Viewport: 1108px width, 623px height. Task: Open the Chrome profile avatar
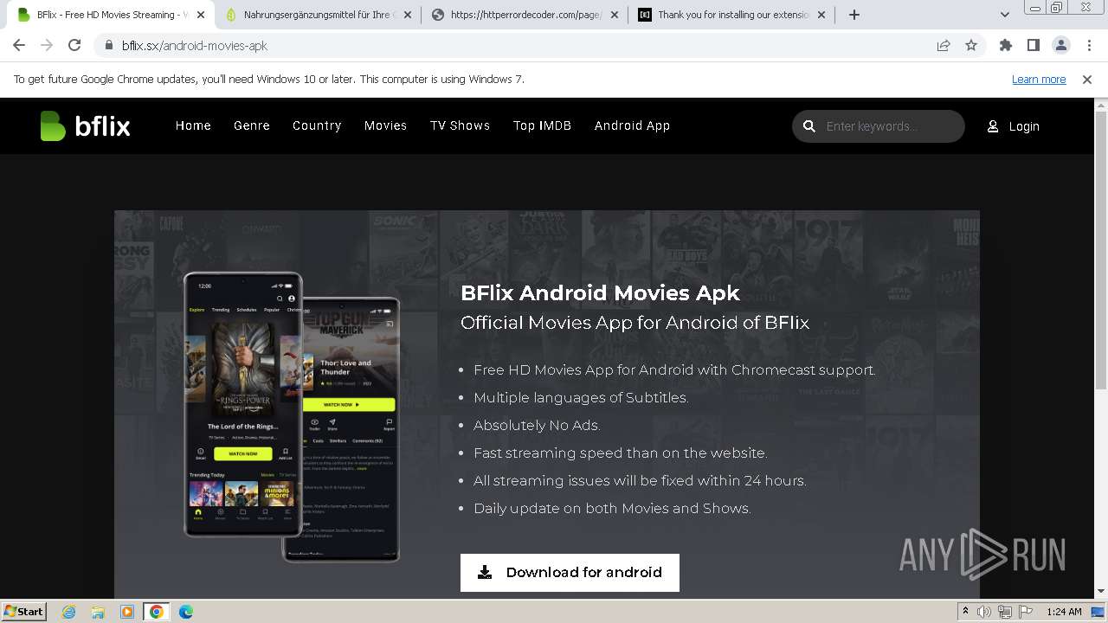click(1060, 45)
